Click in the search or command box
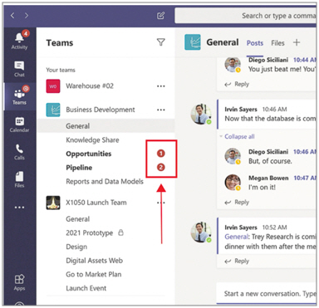The height and width of the screenshot is (308, 319). point(246,16)
